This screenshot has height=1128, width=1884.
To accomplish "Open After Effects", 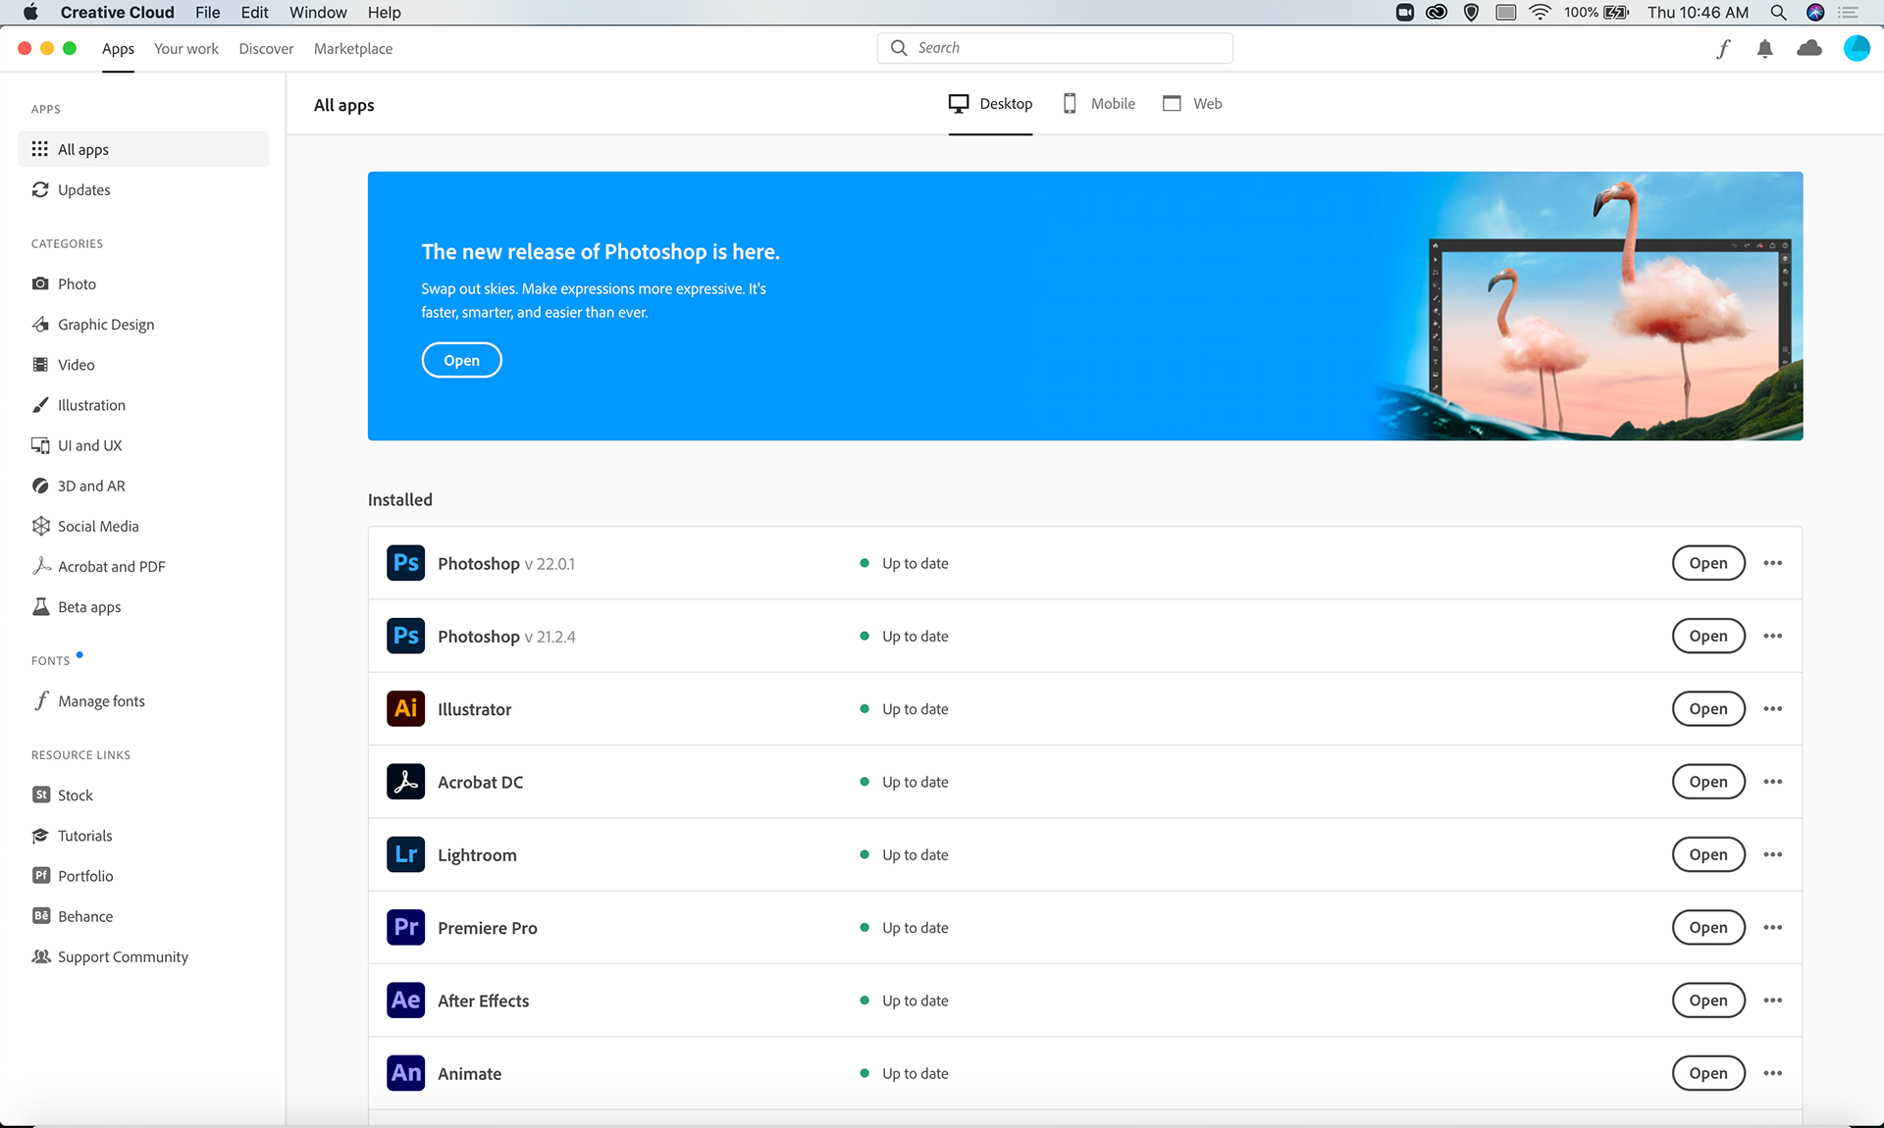I will pos(1708,1000).
